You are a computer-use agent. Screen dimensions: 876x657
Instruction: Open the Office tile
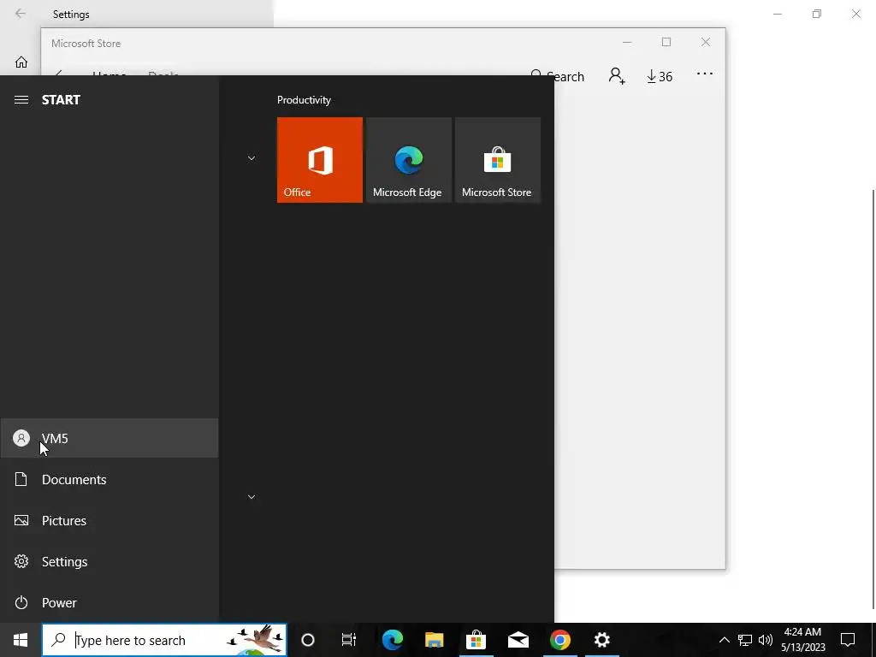[320, 160]
